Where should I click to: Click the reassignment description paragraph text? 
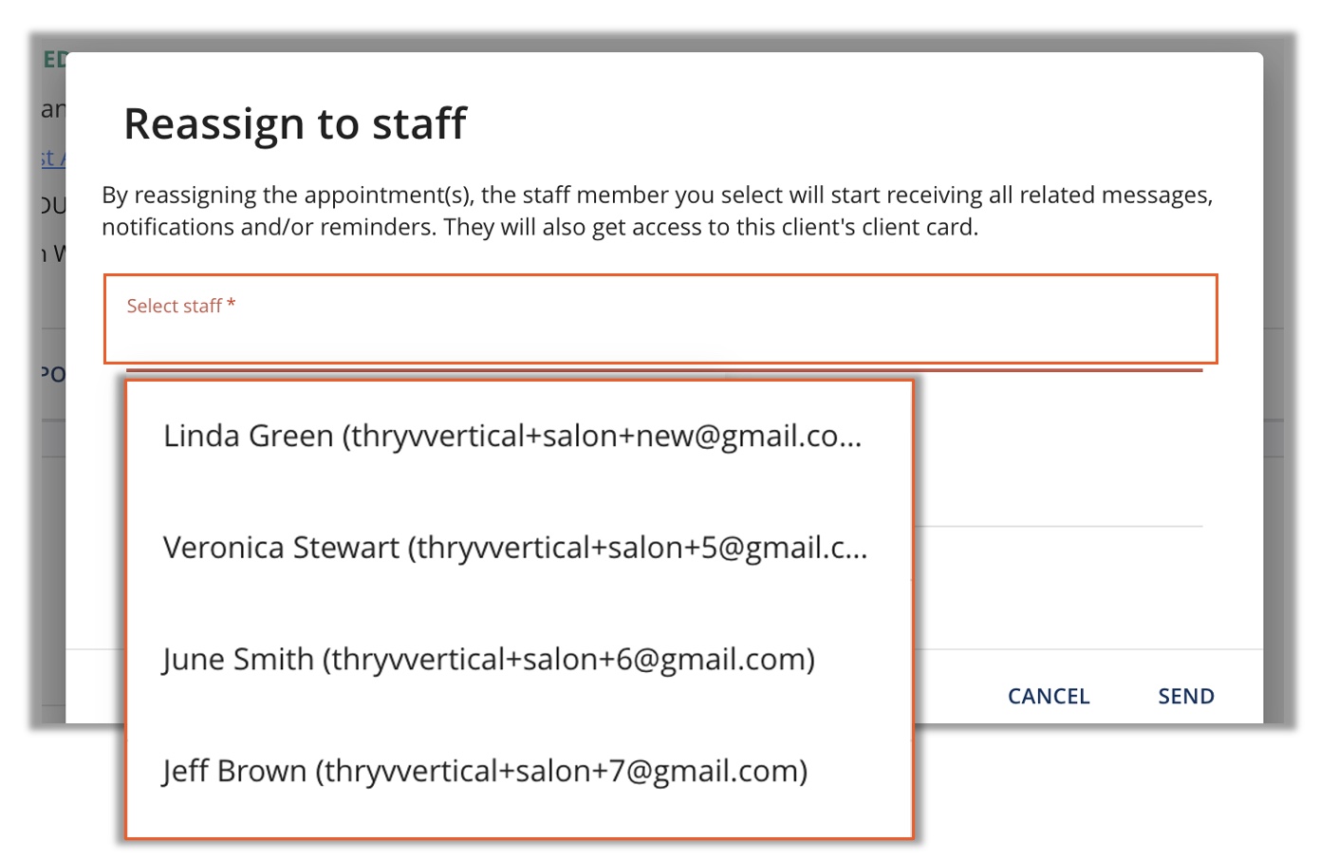point(657,211)
